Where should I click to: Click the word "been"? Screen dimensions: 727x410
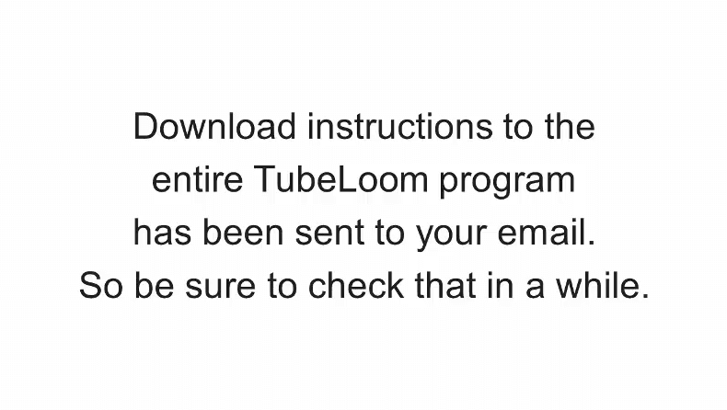(x=243, y=232)
